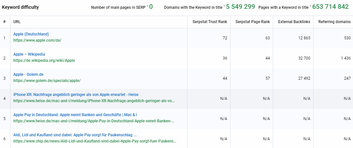Viewport: 353px width, 148px height.
Task: Click the Serpstat Page Rank column header
Action: [253, 22]
